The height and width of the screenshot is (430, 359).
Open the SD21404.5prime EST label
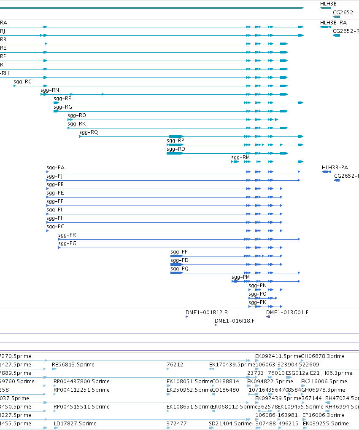tap(230, 424)
